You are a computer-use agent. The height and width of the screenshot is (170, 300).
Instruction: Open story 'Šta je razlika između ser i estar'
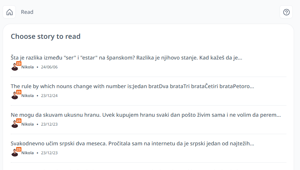coord(127,58)
